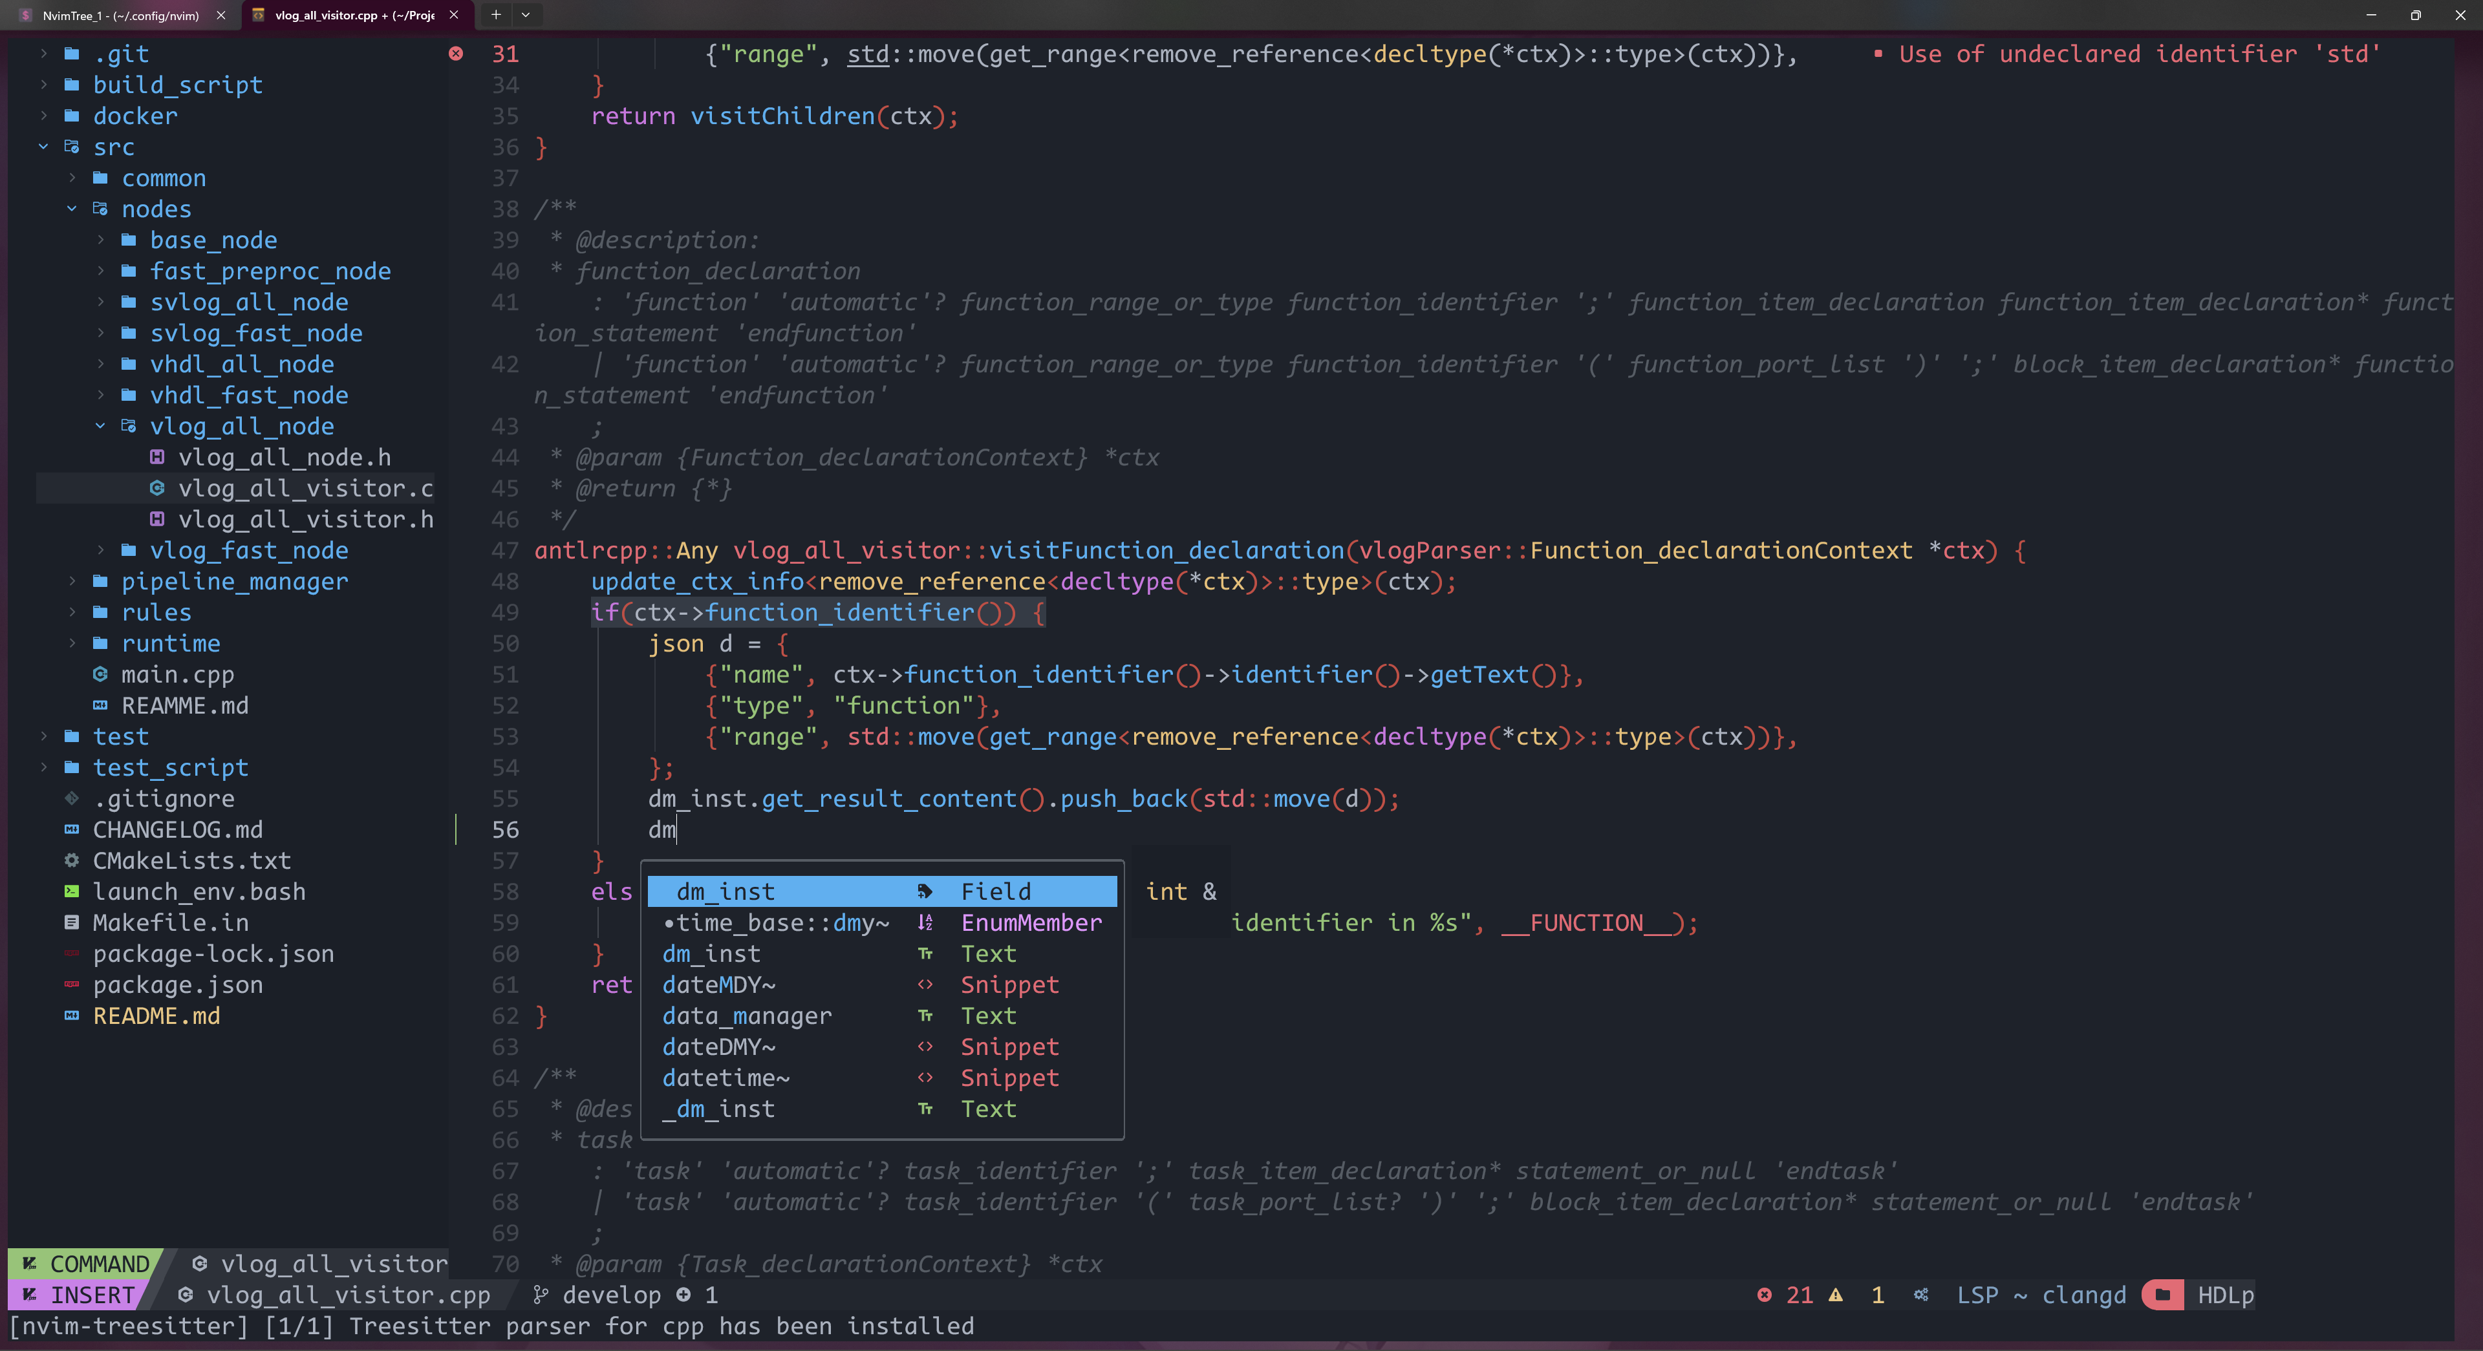Open the tab list chevron dropdown
This screenshot has width=2483, height=1351.
[x=525, y=16]
